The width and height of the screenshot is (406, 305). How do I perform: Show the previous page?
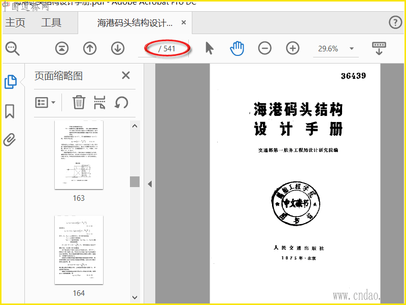[90, 48]
